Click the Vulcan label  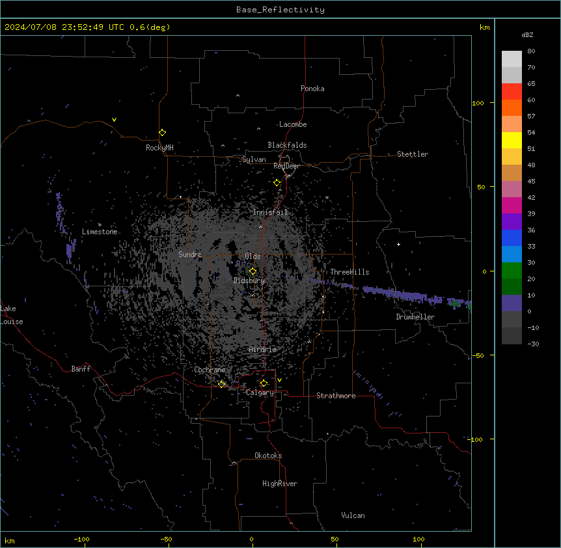click(x=353, y=515)
